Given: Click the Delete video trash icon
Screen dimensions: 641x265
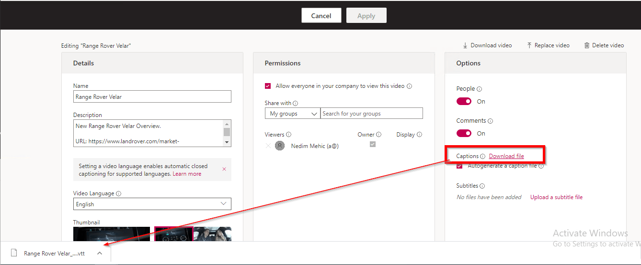Looking at the screenshot, I should [586, 45].
